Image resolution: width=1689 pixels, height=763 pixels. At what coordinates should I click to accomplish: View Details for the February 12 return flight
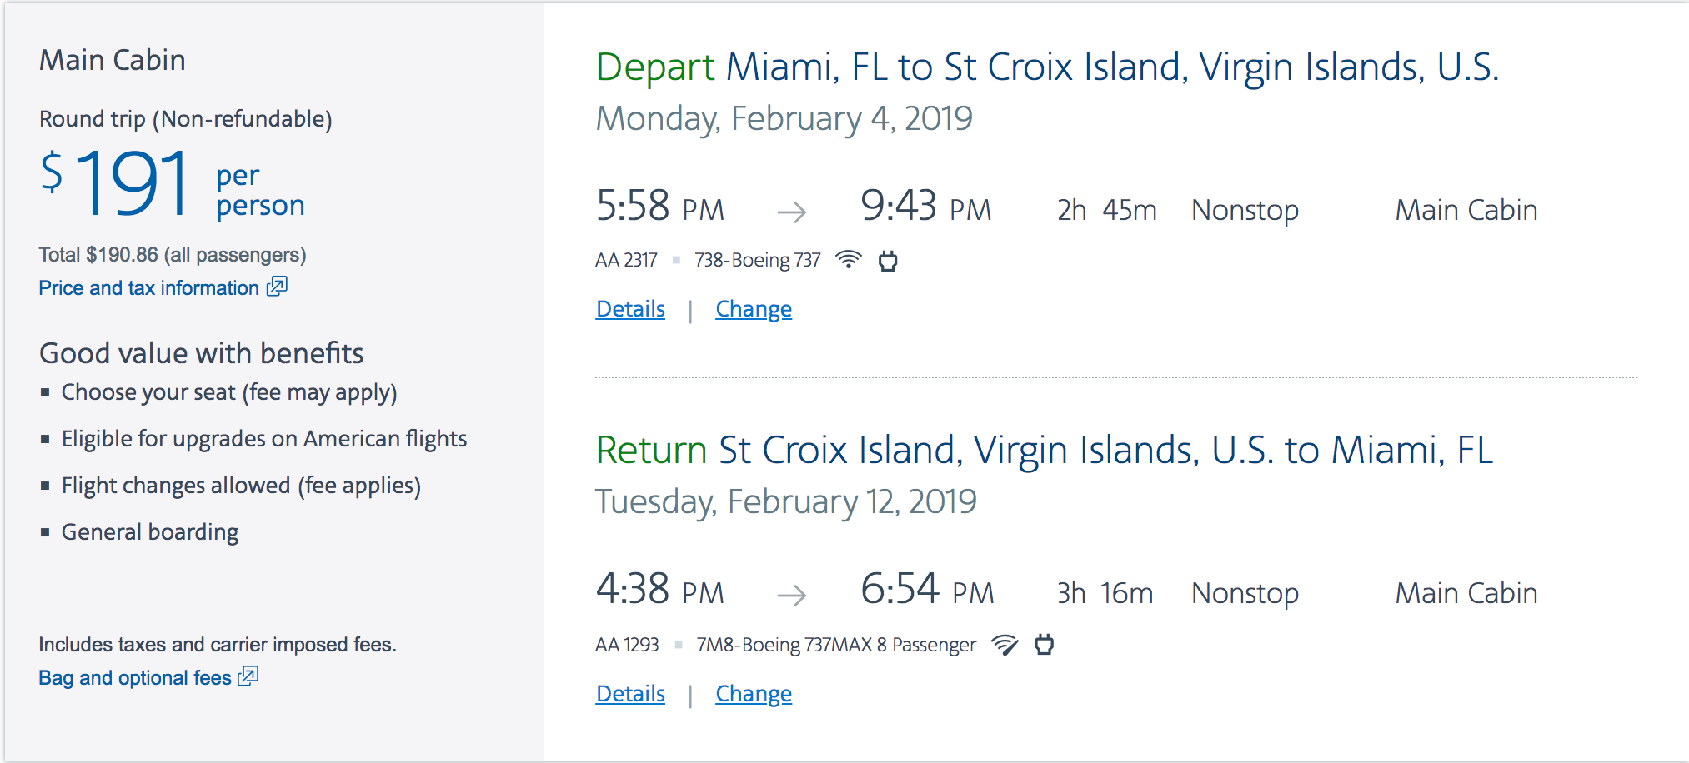[630, 694]
